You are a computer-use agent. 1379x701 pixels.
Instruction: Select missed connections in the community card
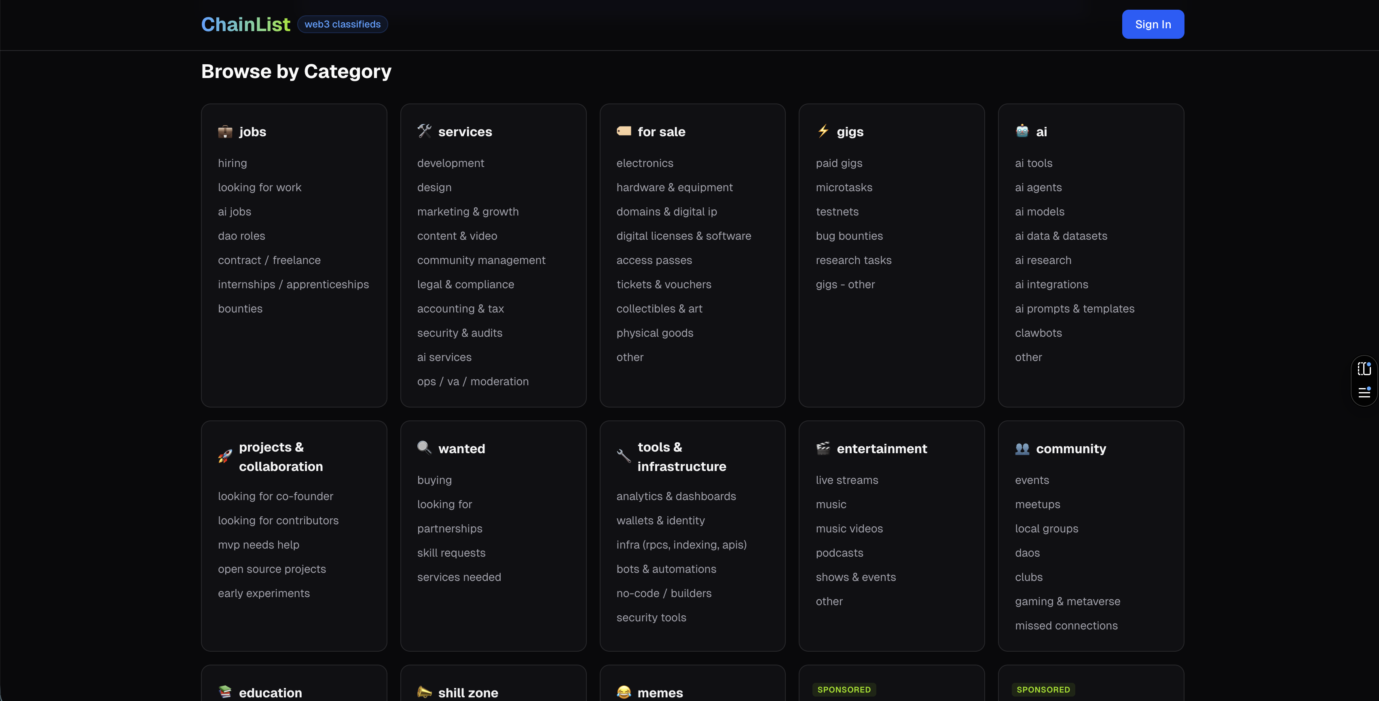[1066, 625]
